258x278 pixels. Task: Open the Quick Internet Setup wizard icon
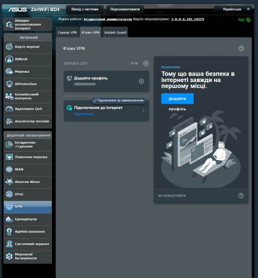coord(9,24)
